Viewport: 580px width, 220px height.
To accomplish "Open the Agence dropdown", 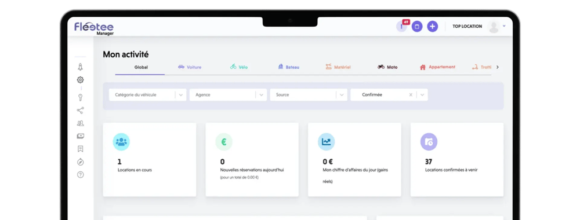I will click(228, 95).
